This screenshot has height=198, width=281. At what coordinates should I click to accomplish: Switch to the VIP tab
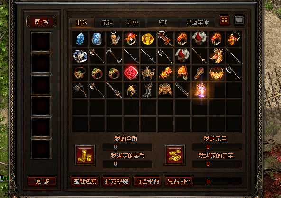click(163, 23)
